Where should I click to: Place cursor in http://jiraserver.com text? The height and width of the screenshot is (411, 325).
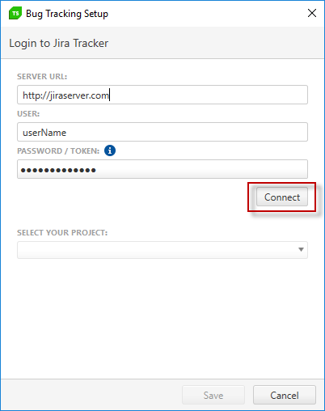65,95
